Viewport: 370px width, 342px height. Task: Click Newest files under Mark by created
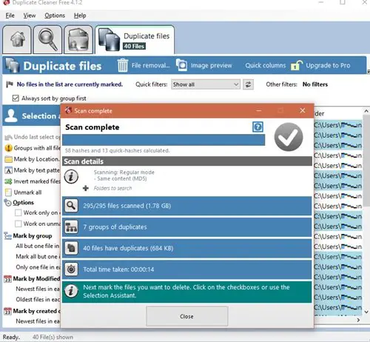pos(38,321)
